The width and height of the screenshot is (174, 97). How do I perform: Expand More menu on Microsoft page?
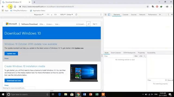(57, 24)
